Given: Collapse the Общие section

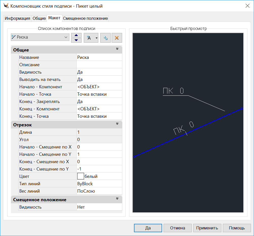Looking at the screenshot, I should [117, 49].
